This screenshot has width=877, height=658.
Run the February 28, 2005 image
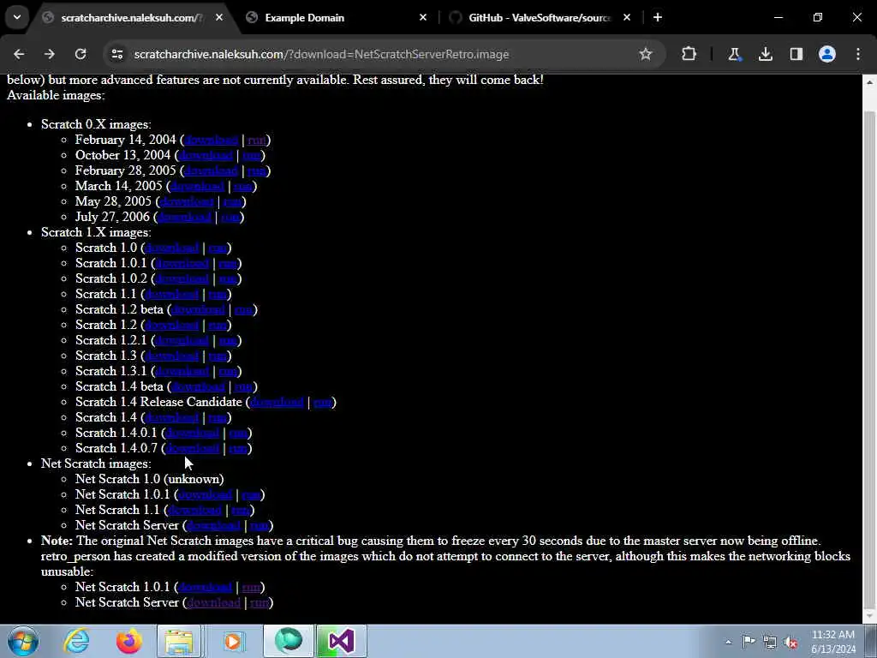click(x=257, y=170)
